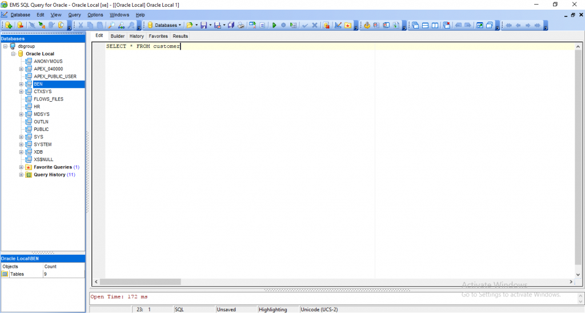Click the Open folder icon in toolbar
Screen dimensions: 585x313
[190, 25]
